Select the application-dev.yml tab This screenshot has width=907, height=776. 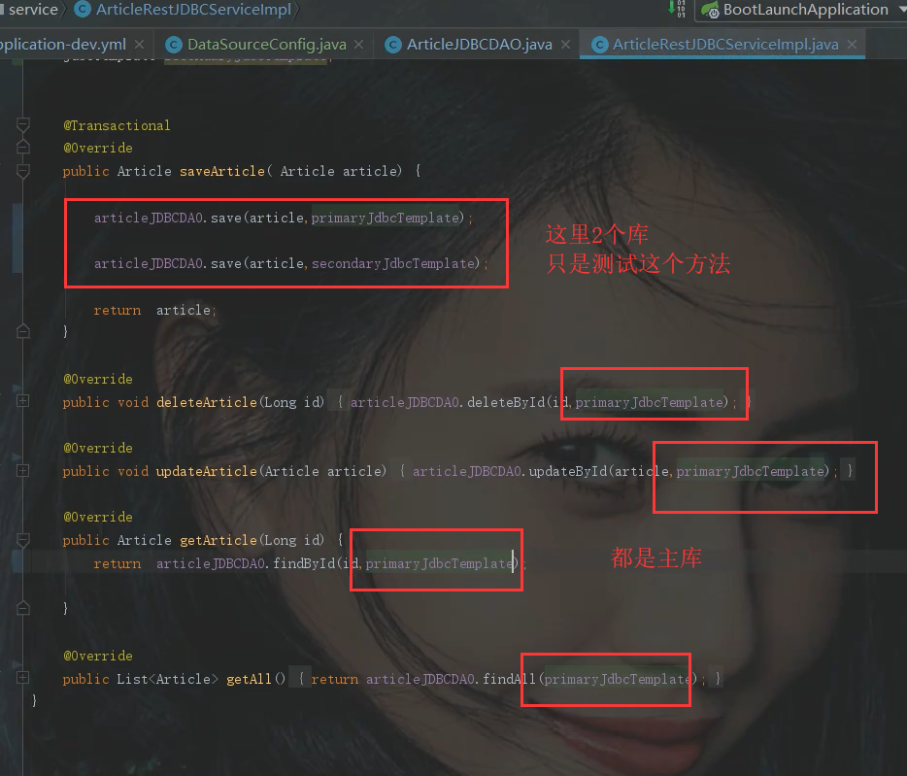[x=62, y=45]
